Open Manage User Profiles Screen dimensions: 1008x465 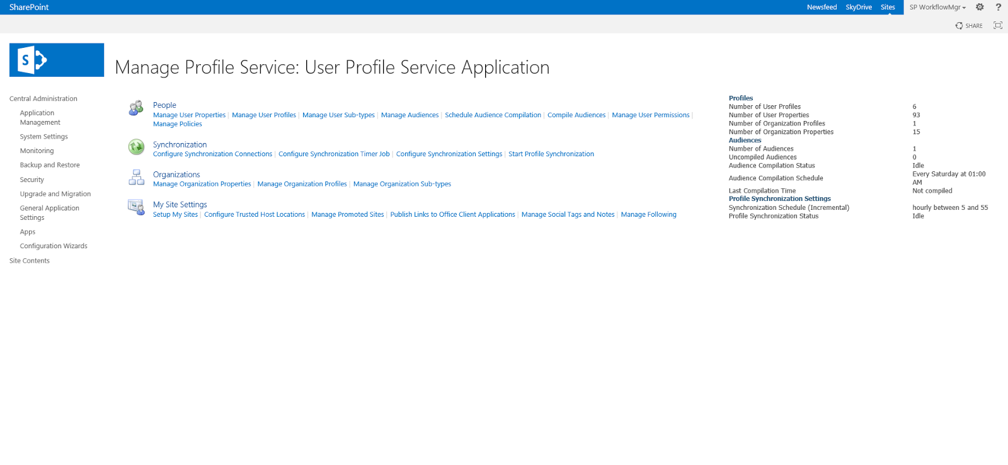point(264,115)
